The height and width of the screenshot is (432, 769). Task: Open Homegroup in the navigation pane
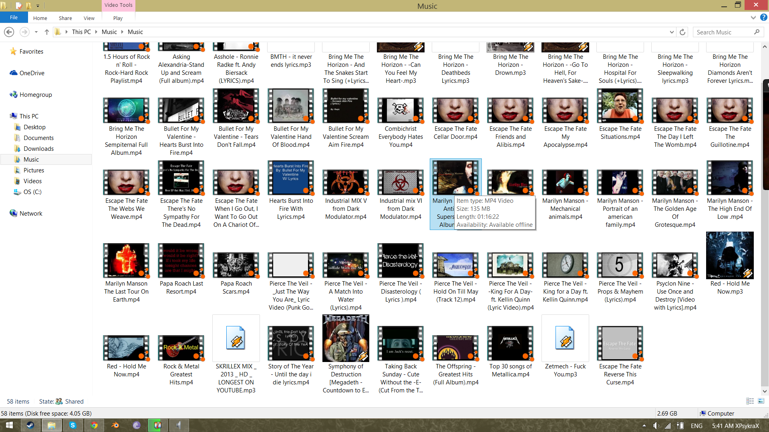point(36,95)
